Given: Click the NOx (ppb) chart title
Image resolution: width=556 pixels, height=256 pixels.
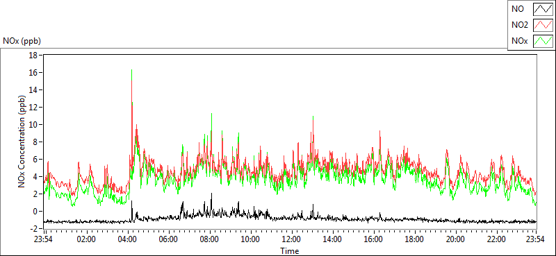Looking at the screenshot, I should [x=22, y=41].
